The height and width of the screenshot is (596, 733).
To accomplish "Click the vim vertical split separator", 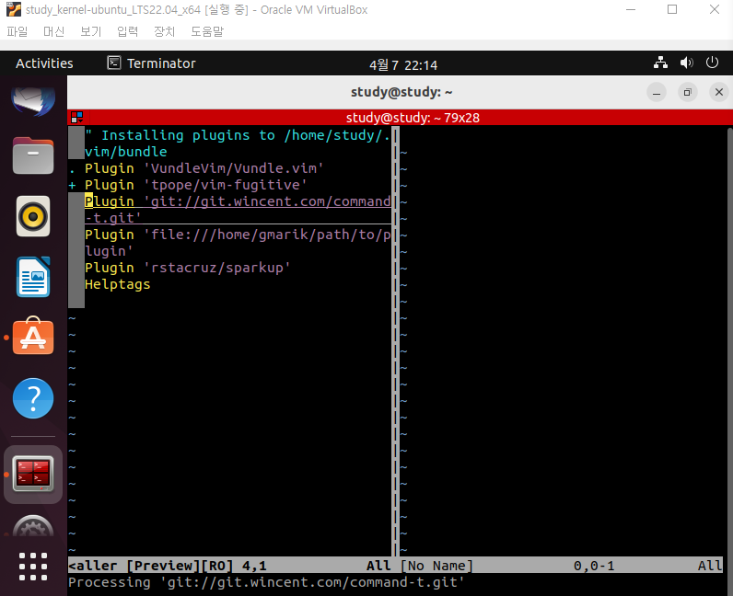I will [395, 341].
